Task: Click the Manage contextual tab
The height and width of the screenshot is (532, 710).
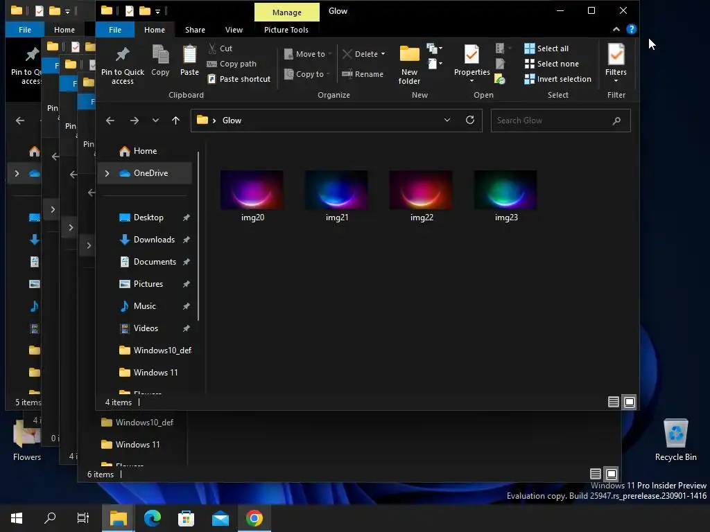Action: click(x=287, y=12)
